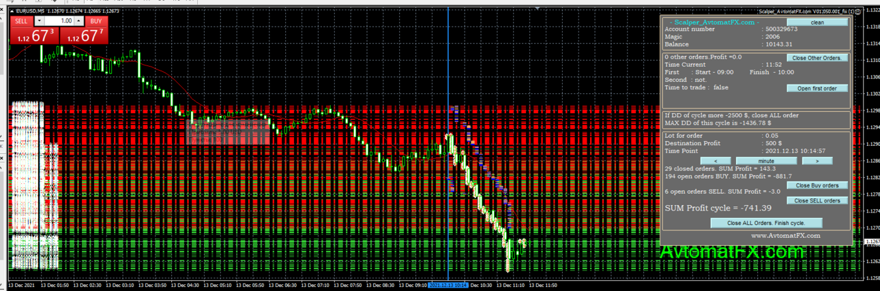Increase the trade volume with up arrow
The width and height of the screenshot is (880, 291).
pos(79,21)
